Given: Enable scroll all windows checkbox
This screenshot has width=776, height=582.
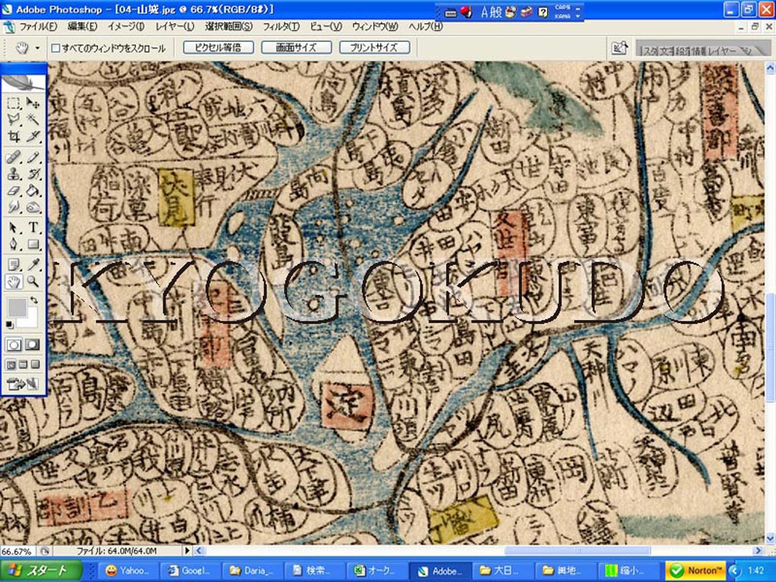Looking at the screenshot, I should (56, 48).
